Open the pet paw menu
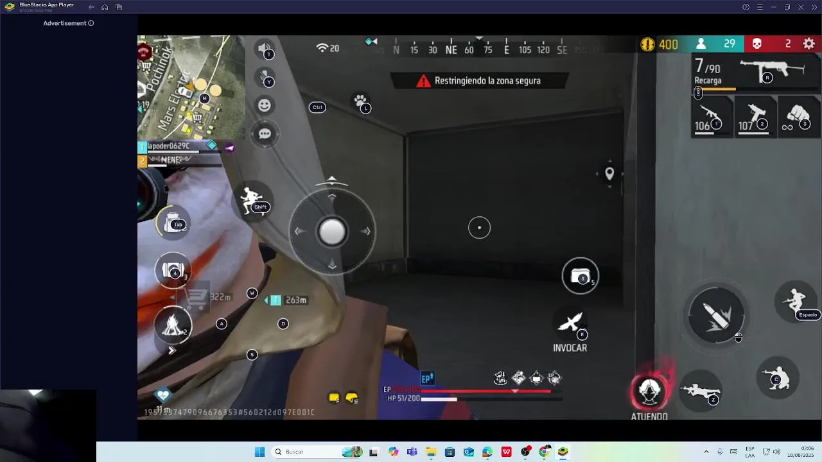This screenshot has width=822, height=462. [x=361, y=101]
